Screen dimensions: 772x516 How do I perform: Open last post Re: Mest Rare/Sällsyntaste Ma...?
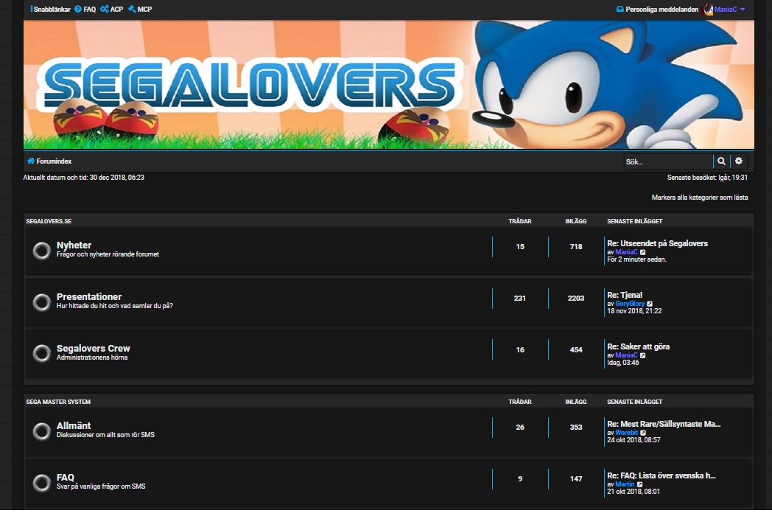point(664,424)
